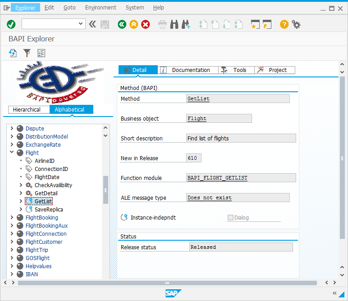348x301 pixels.
Task: Expand the GetDetail method
Action: pyautogui.click(x=21, y=193)
